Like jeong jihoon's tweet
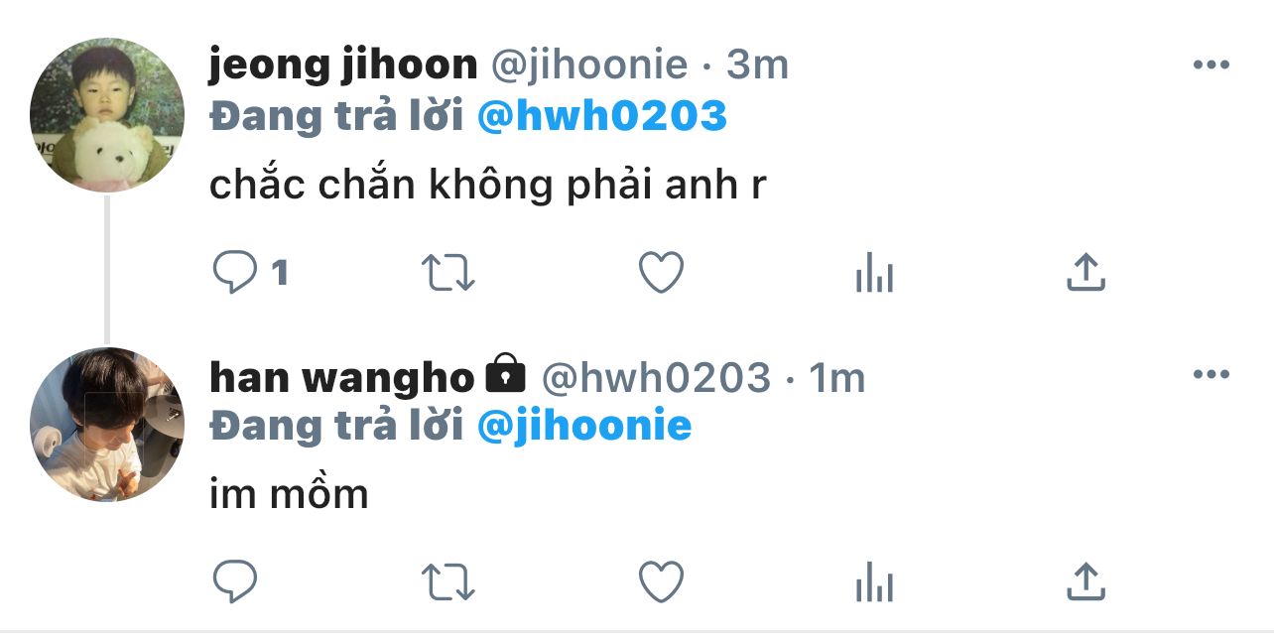This screenshot has width=1274, height=641. point(661,272)
